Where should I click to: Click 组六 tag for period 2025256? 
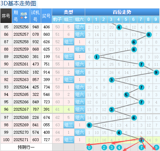pos(80,27)
